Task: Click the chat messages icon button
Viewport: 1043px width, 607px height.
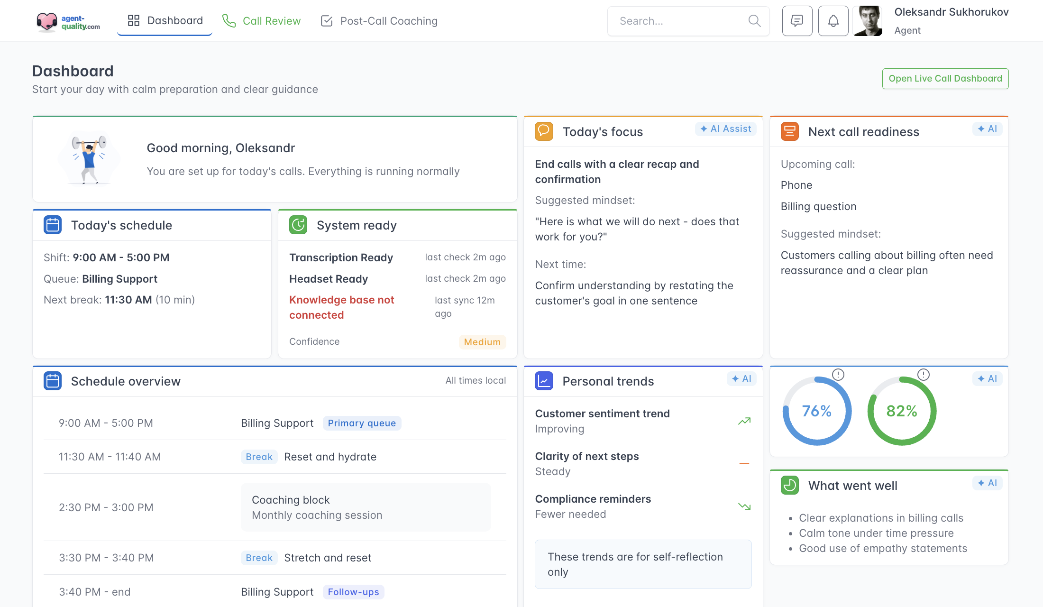Action: 797,21
